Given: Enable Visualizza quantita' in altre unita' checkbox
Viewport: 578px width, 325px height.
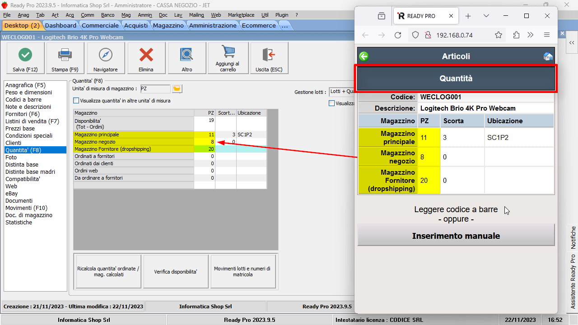Looking at the screenshot, I should (76, 101).
